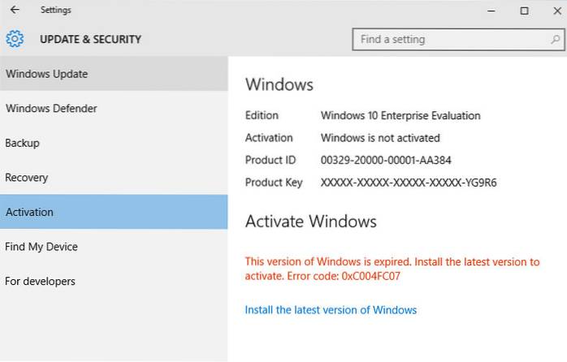Click the masked Product Key value

[409, 183]
